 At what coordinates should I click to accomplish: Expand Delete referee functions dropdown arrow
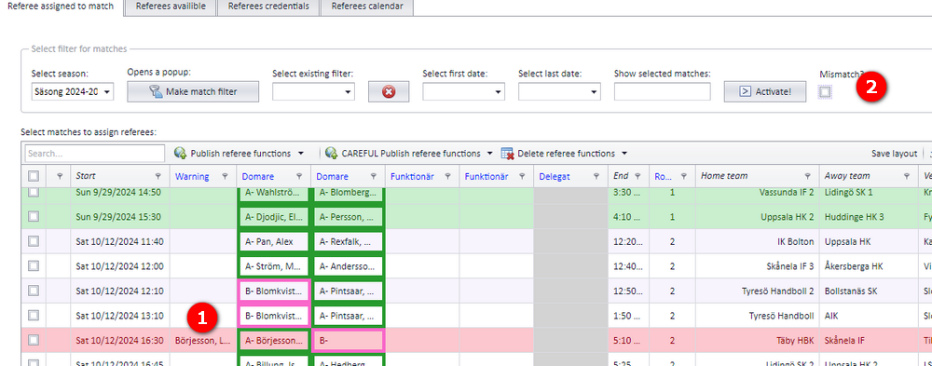tap(624, 154)
